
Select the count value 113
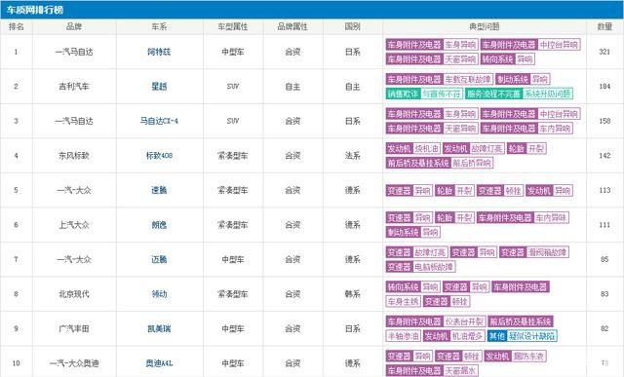604,190
